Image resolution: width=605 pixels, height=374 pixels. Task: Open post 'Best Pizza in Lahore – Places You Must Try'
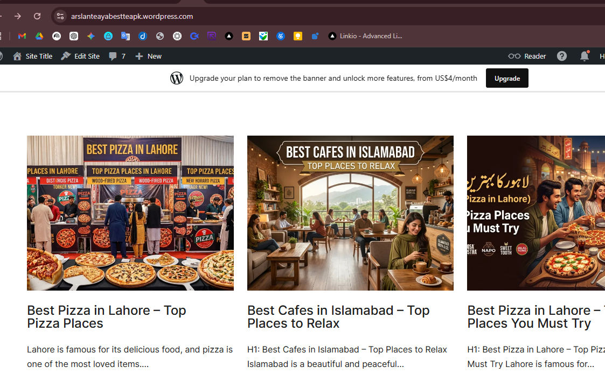pos(536,316)
